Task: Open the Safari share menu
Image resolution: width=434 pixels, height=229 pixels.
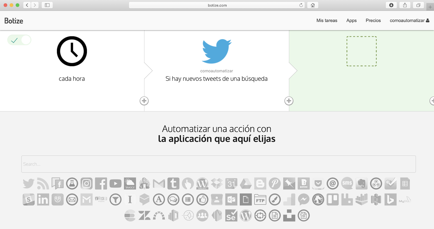Action: coord(405,5)
